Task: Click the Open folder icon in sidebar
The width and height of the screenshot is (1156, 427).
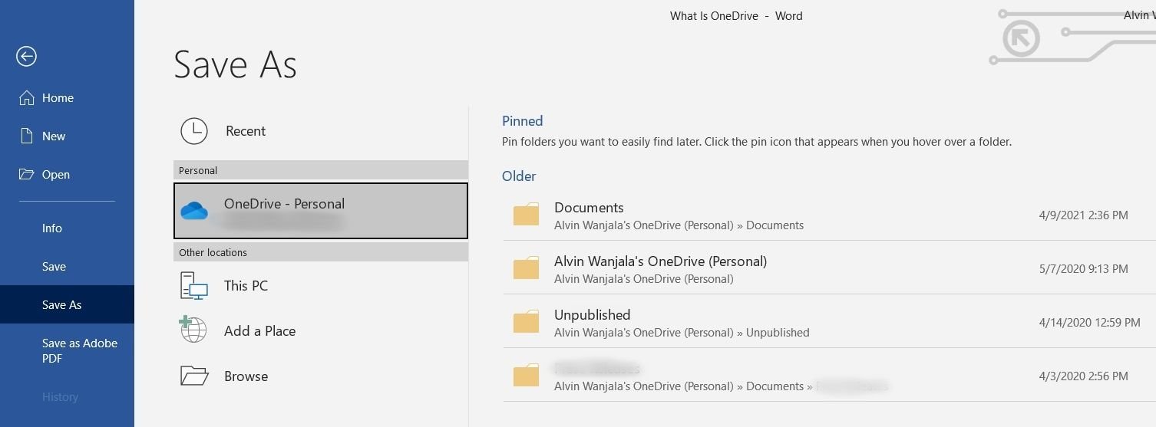Action: pos(27,175)
